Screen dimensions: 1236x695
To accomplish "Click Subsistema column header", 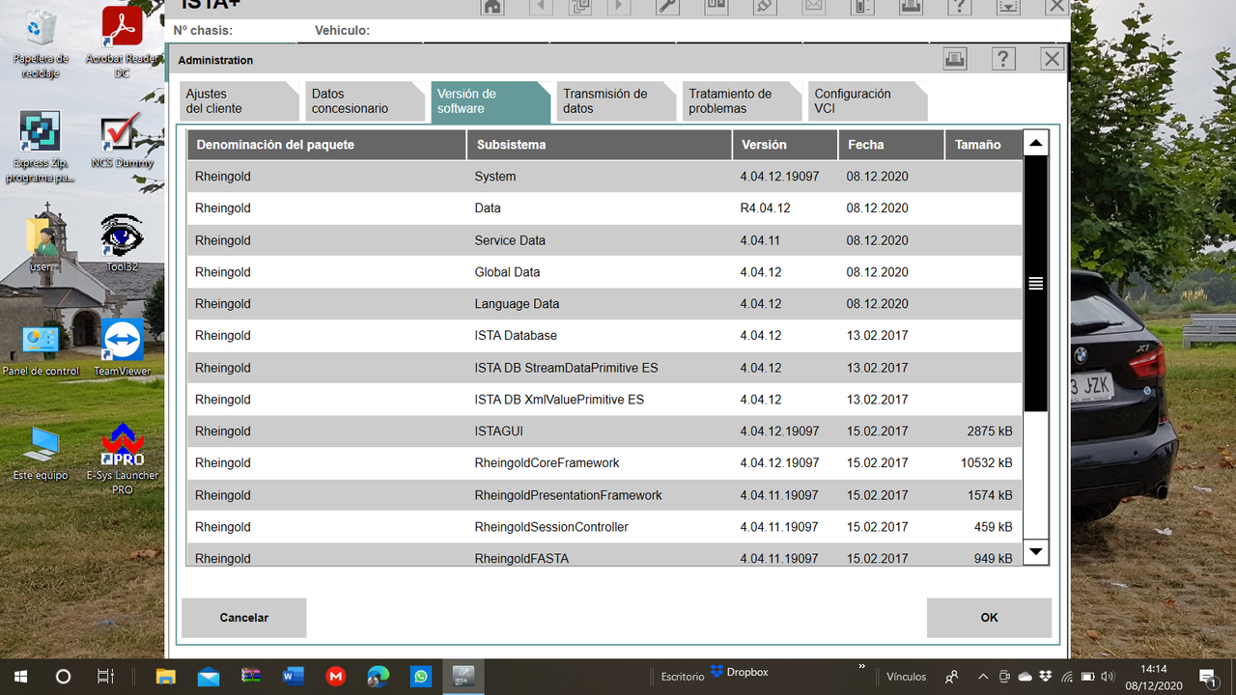I will pyautogui.click(x=600, y=145).
